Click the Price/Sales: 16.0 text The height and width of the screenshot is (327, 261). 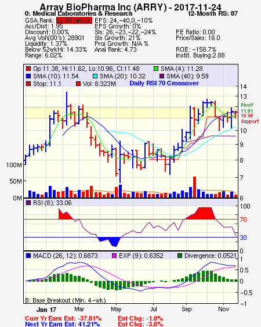(x=198, y=38)
